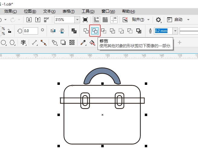Toggle the lock ratio padlock icon
The width and height of the screenshot is (198, 163).
(9, 31)
